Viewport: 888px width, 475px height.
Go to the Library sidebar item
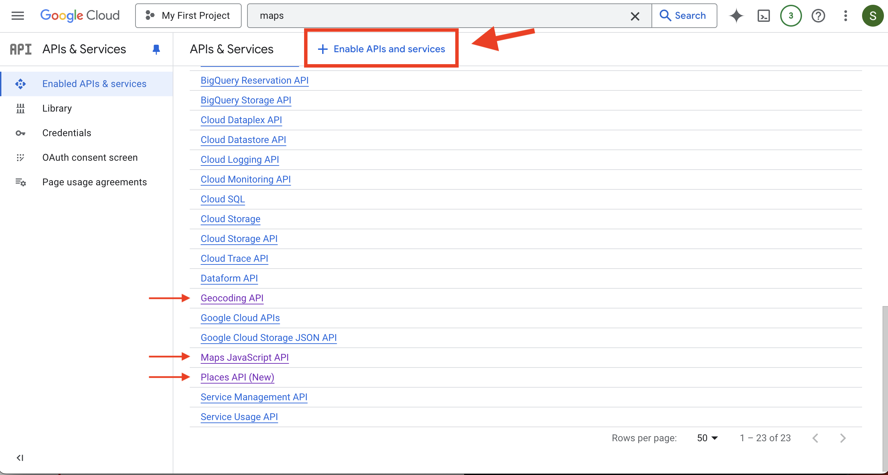[57, 108]
